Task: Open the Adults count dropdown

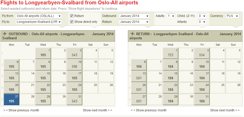Action: click(x=171, y=16)
